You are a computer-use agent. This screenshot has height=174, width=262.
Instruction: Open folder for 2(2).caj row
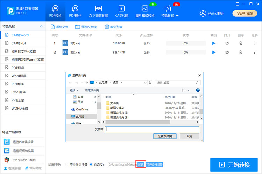point(227,52)
